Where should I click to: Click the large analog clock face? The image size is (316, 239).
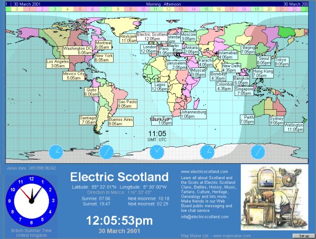31,201
